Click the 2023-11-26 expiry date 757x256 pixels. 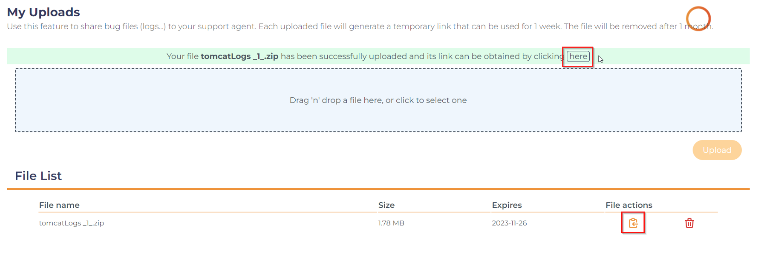pyautogui.click(x=509, y=223)
